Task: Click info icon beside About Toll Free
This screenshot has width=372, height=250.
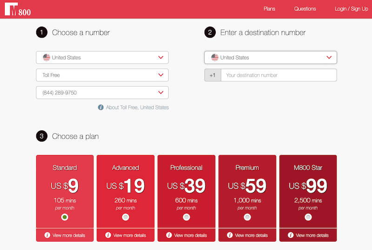Action: (100, 108)
